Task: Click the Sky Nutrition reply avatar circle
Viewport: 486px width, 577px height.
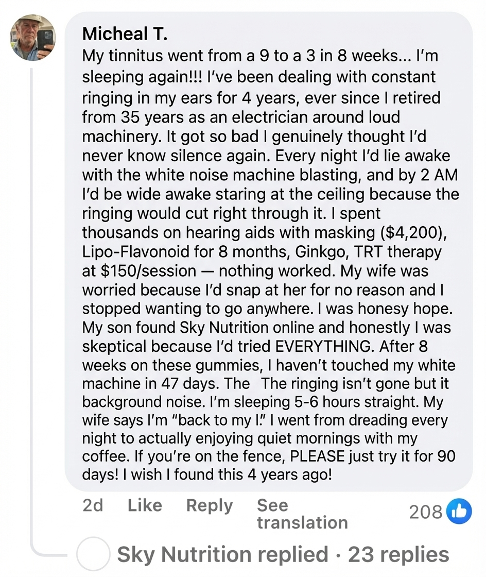Action: point(93,555)
